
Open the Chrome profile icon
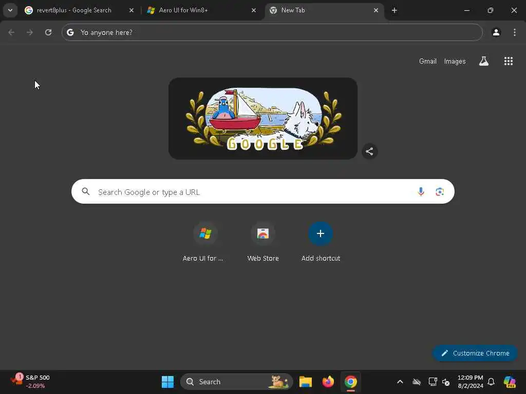click(x=496, y=32)
